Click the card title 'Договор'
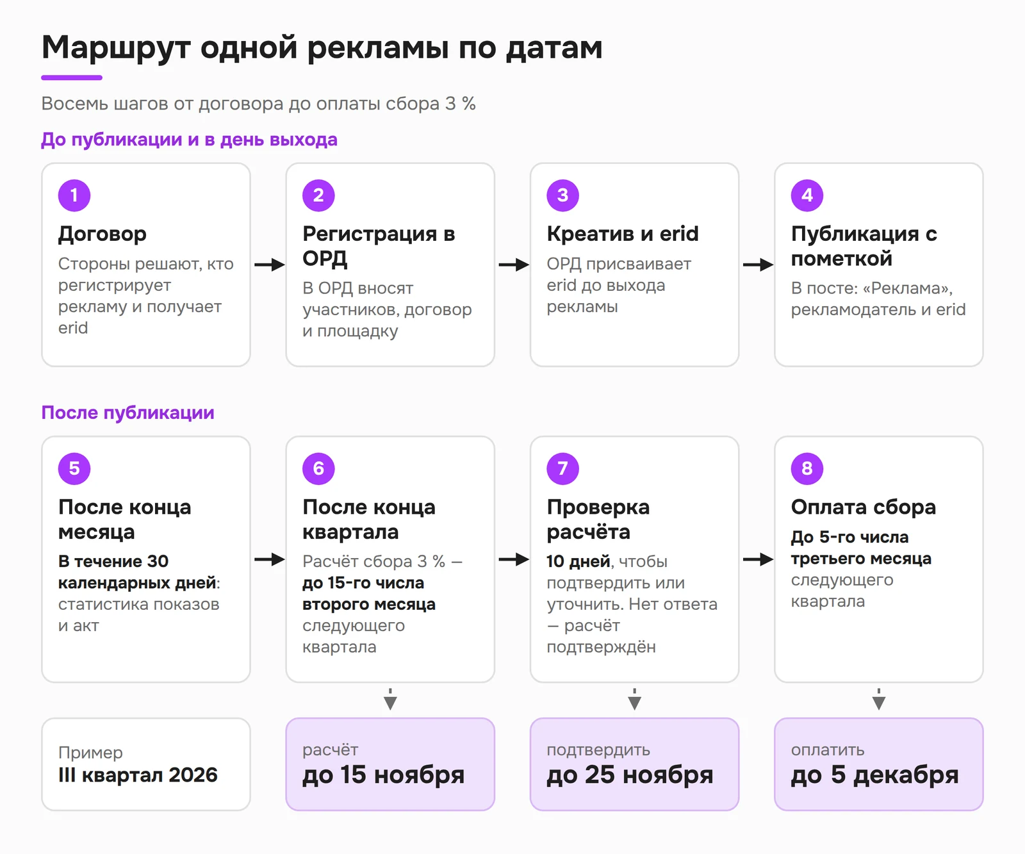 pyautogui.click(x=102, y=234)
